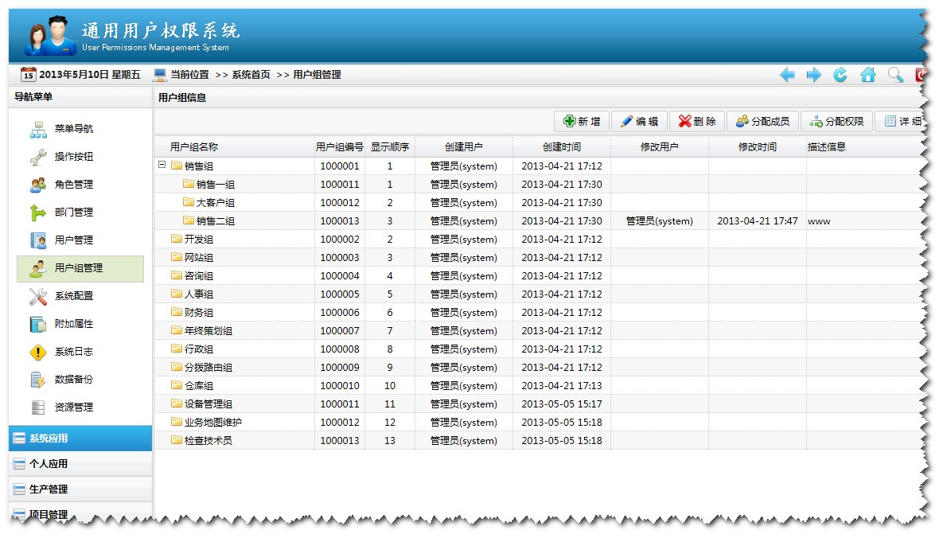Image resolution: width=943 pixels, height=538 pixels.
Task: Click the 新增 button to add a group
Action: (581, 121)
